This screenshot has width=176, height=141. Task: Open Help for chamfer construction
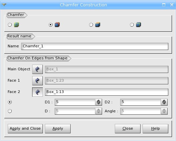point(156,129)
